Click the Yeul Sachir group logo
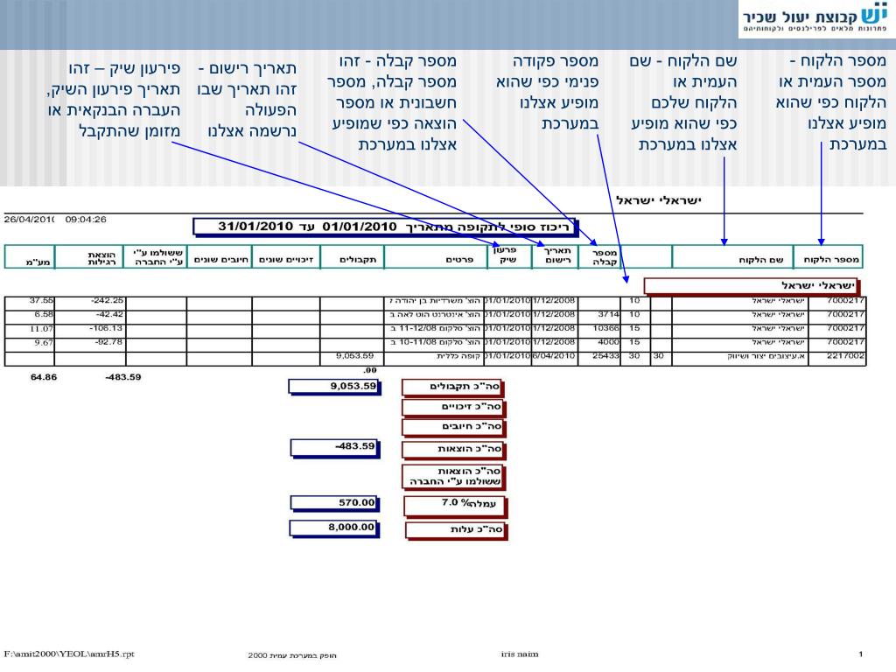 pos(816,19)
